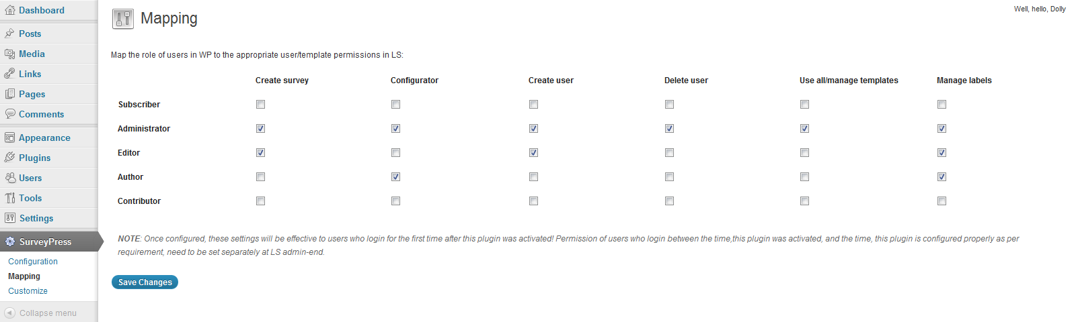This screenshot has height=322, width=1074.
Task: Uncheck Create user for Editor role
Action: click(x=533, y=153)
